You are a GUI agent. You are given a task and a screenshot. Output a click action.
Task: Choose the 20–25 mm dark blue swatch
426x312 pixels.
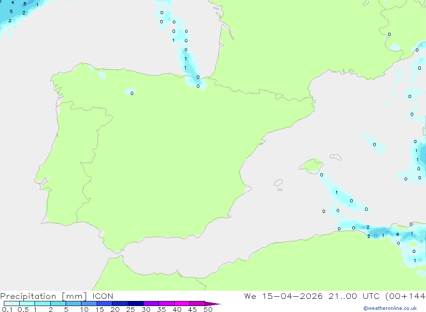point(120,303)
